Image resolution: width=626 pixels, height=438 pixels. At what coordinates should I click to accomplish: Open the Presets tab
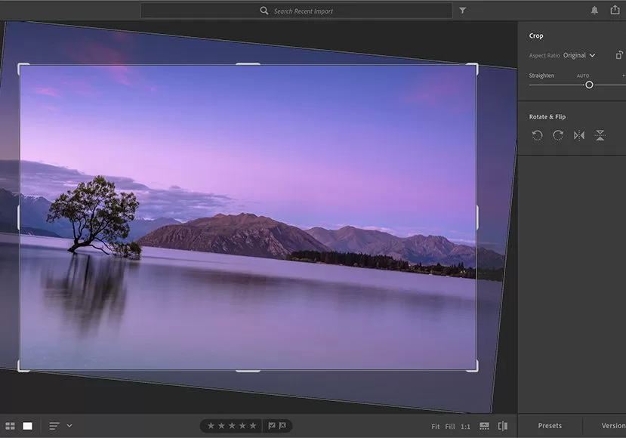[x=550, y=426]
